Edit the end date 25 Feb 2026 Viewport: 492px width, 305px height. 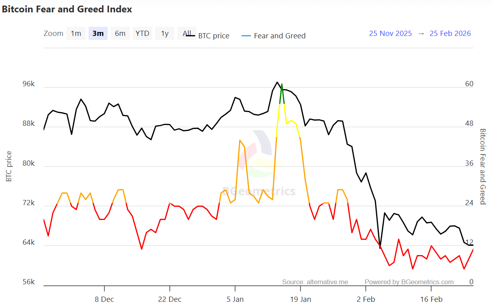coord(450,34)
